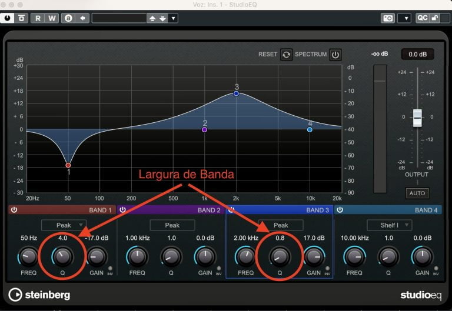Screen dimensions: 452x311
Task: Click the 2.00 kHz frequency value
Action: 246,238
